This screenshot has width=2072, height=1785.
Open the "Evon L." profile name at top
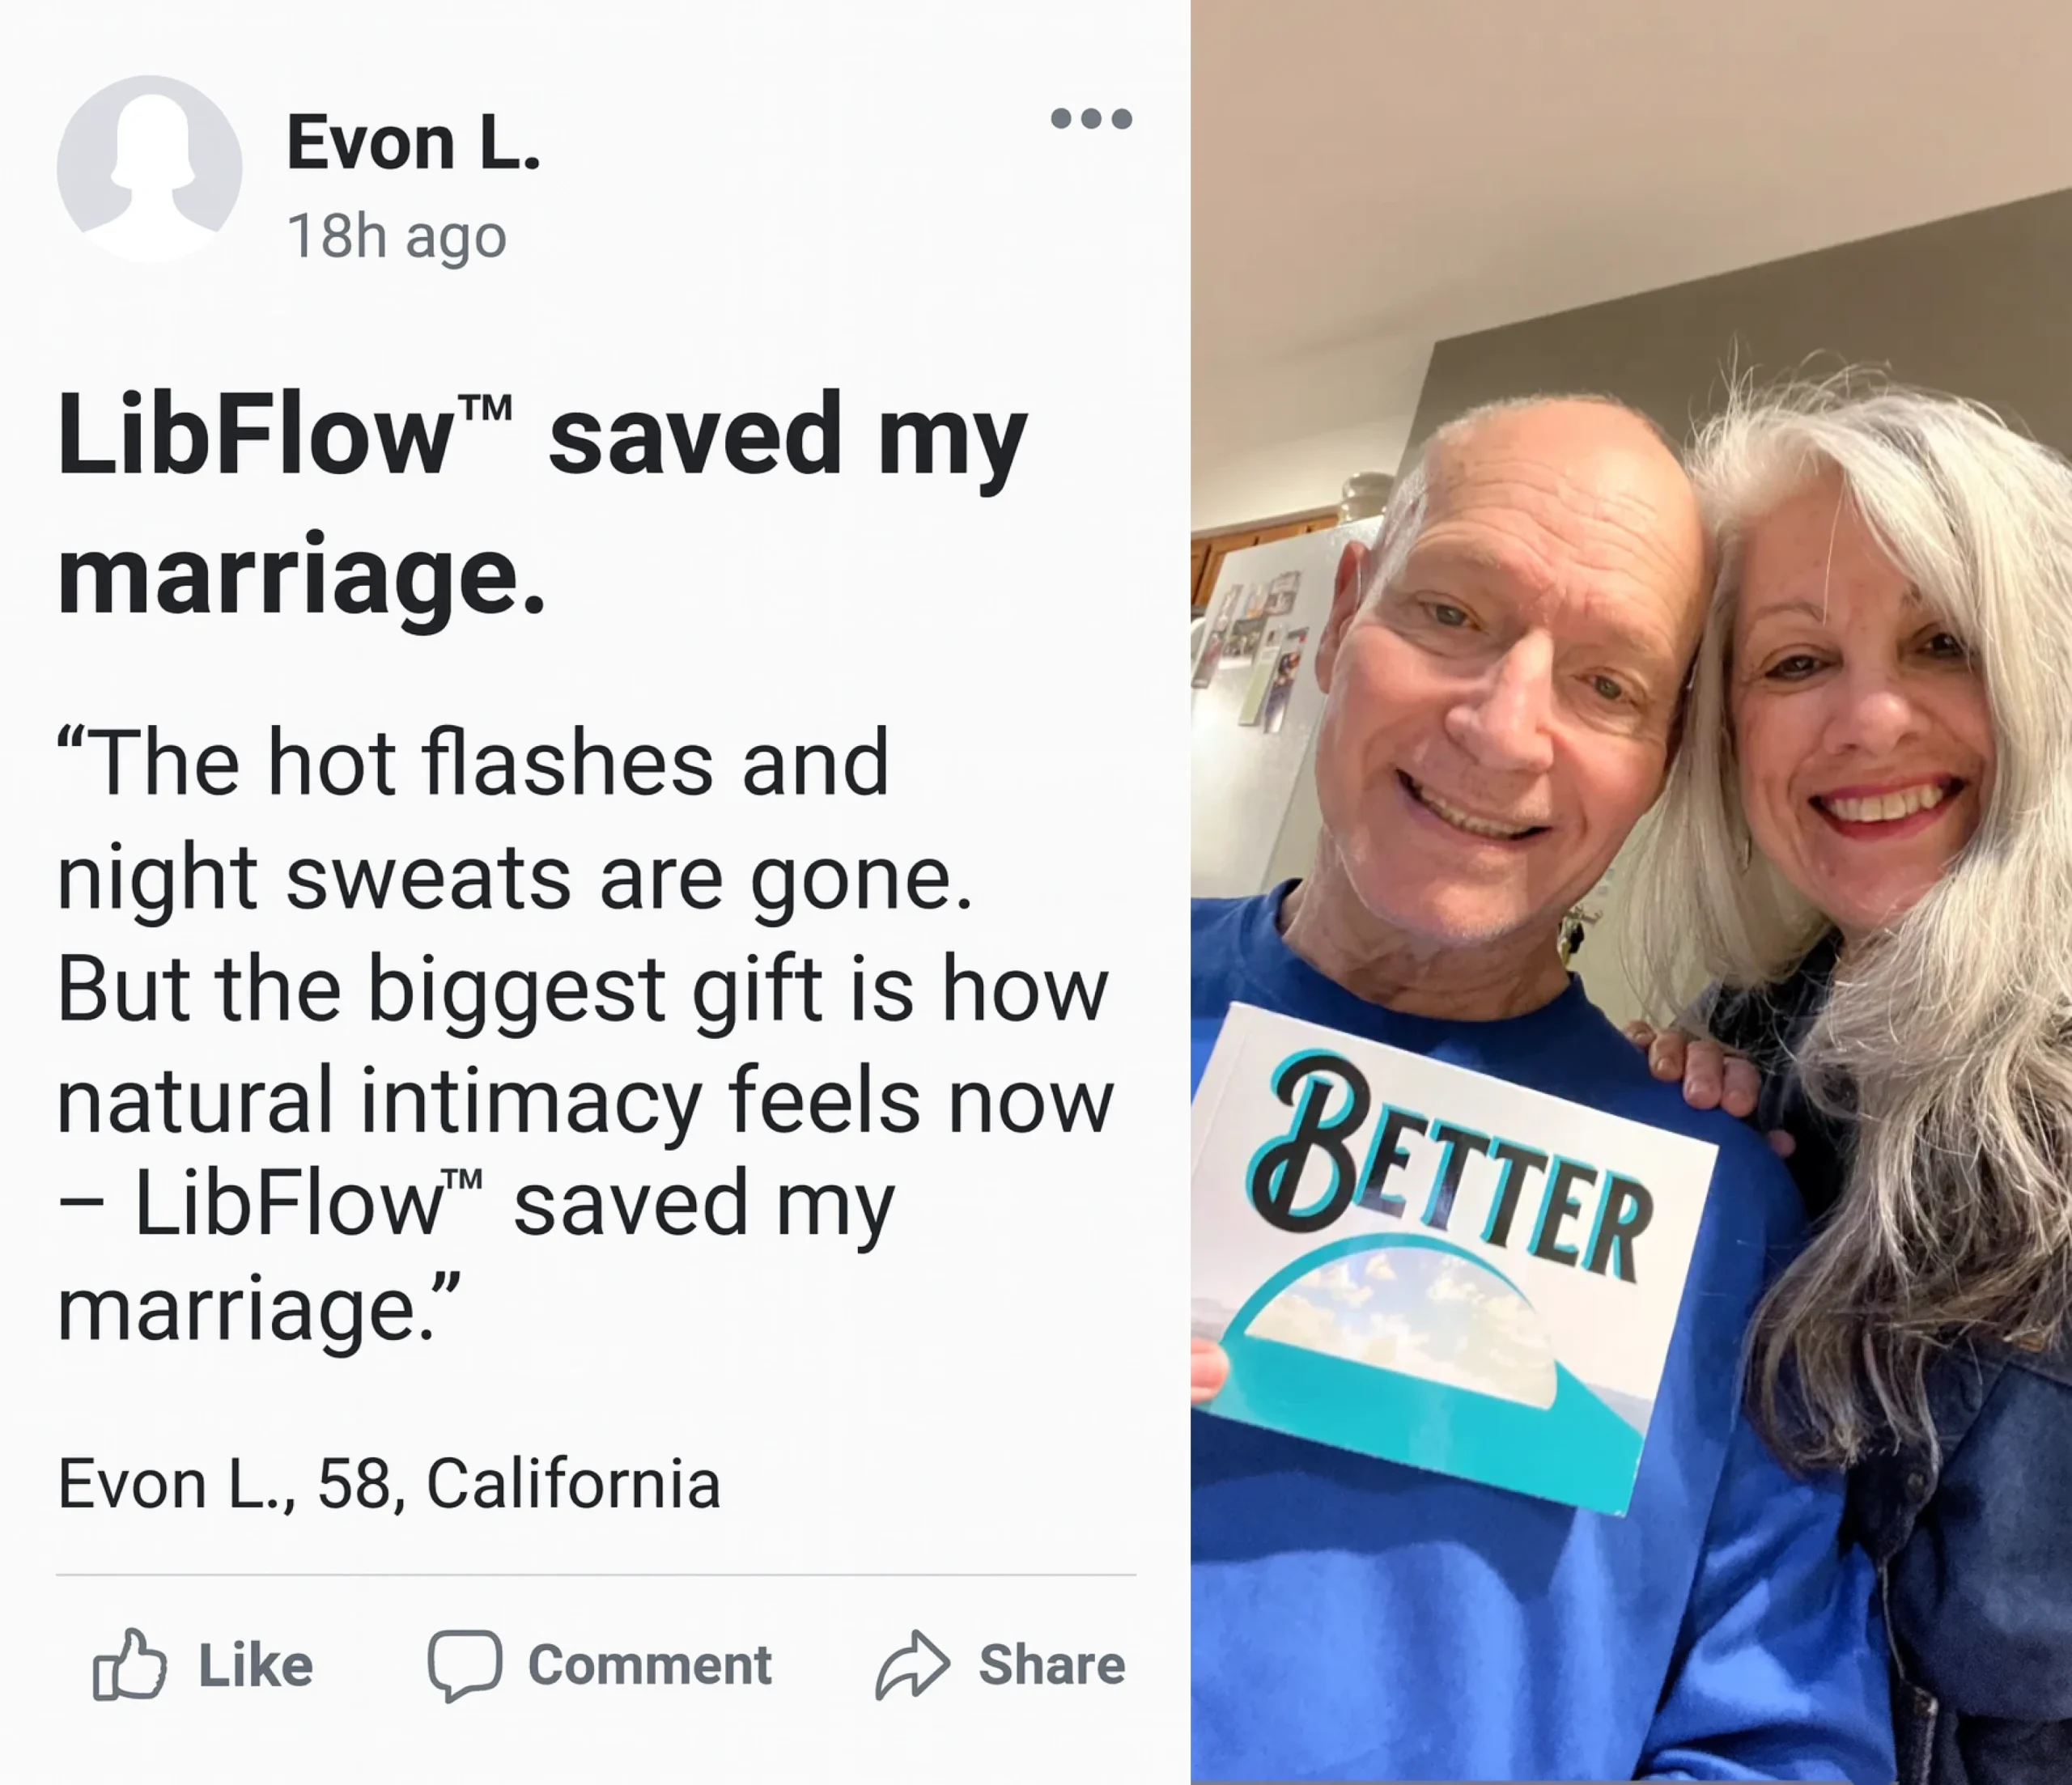(413, 143)
